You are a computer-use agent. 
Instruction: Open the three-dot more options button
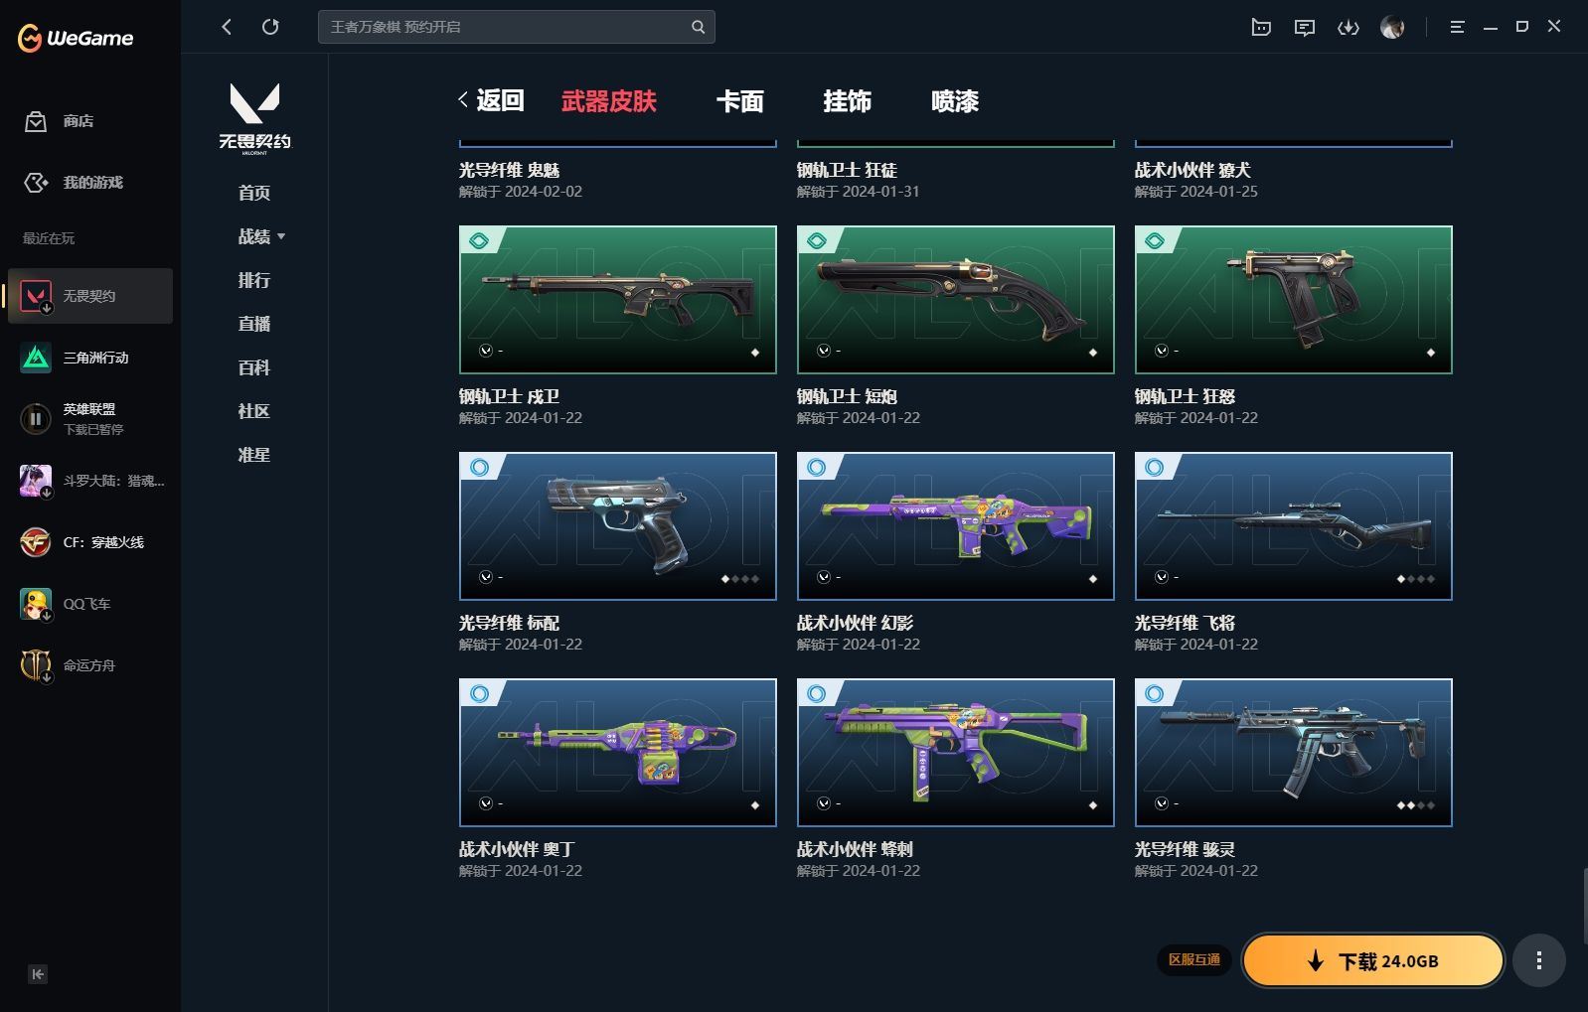(1538, 960)
